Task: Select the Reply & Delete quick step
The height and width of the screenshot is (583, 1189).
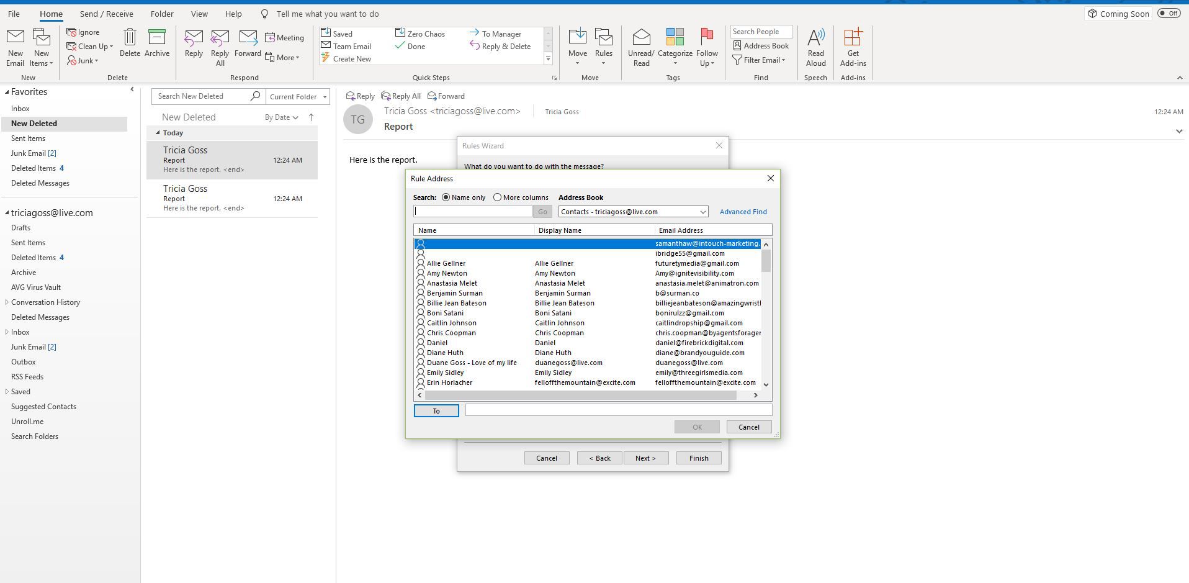Action: pyautogui.click(x=500, y=46)
